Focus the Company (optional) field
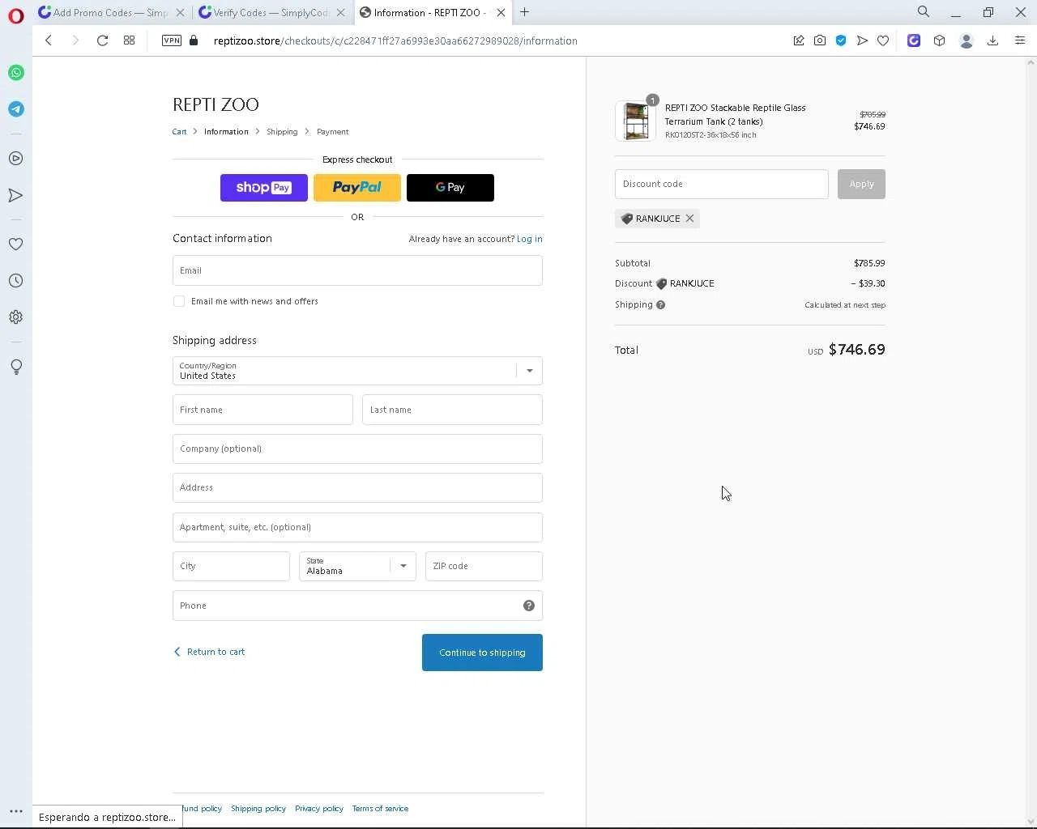 357,449
